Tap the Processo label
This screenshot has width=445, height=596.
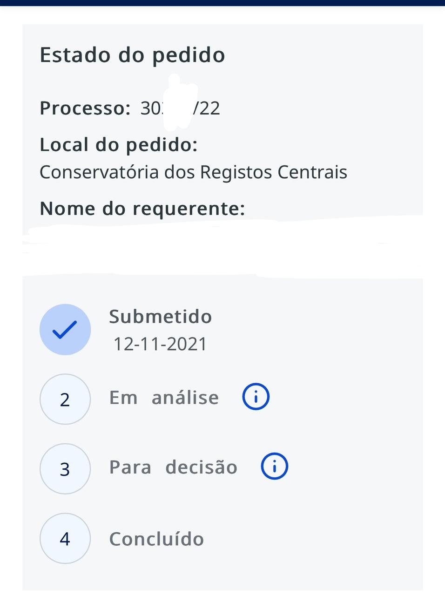(x=85, y=108)
